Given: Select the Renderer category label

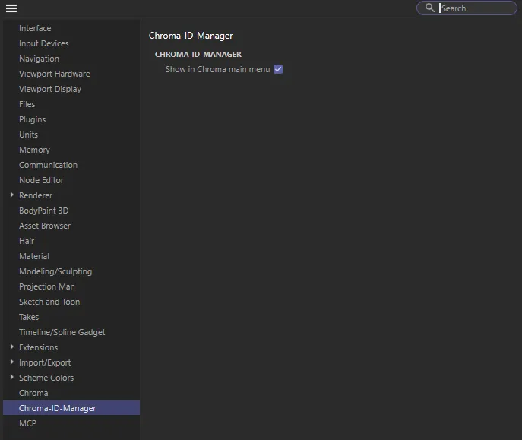Looking at the screenshot, I should [36, 195].
